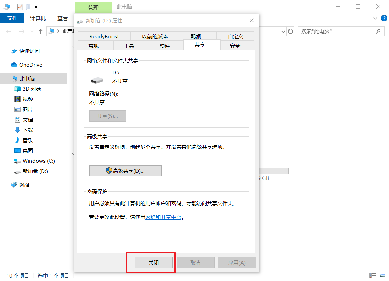
Task: Click the Advanced Sharing (高级共享) button
Action: (125, 171)
